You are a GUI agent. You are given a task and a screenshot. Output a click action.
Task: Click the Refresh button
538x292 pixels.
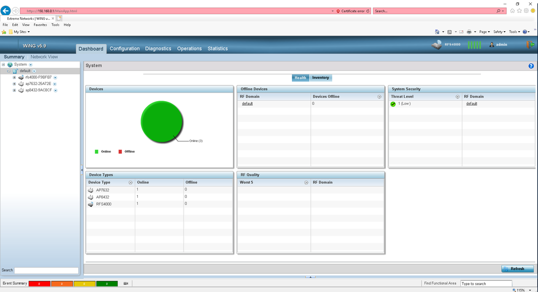click(x=518, y=269)
